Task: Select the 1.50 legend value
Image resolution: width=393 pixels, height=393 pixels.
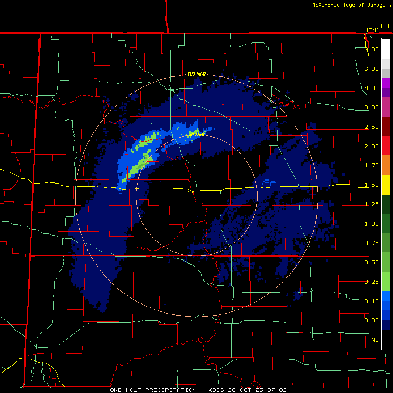Action: pyautogui.click(x=372, y=185)
